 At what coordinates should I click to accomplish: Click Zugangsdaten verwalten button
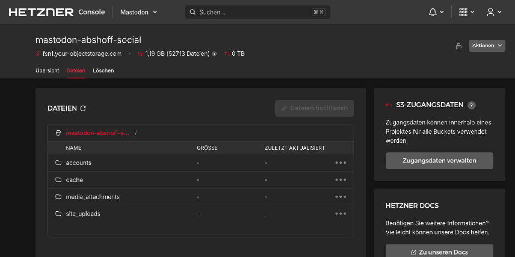point(439,161)
